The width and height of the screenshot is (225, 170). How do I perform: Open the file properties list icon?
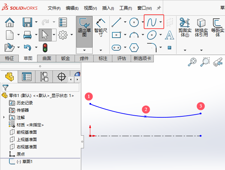(63, 22)
